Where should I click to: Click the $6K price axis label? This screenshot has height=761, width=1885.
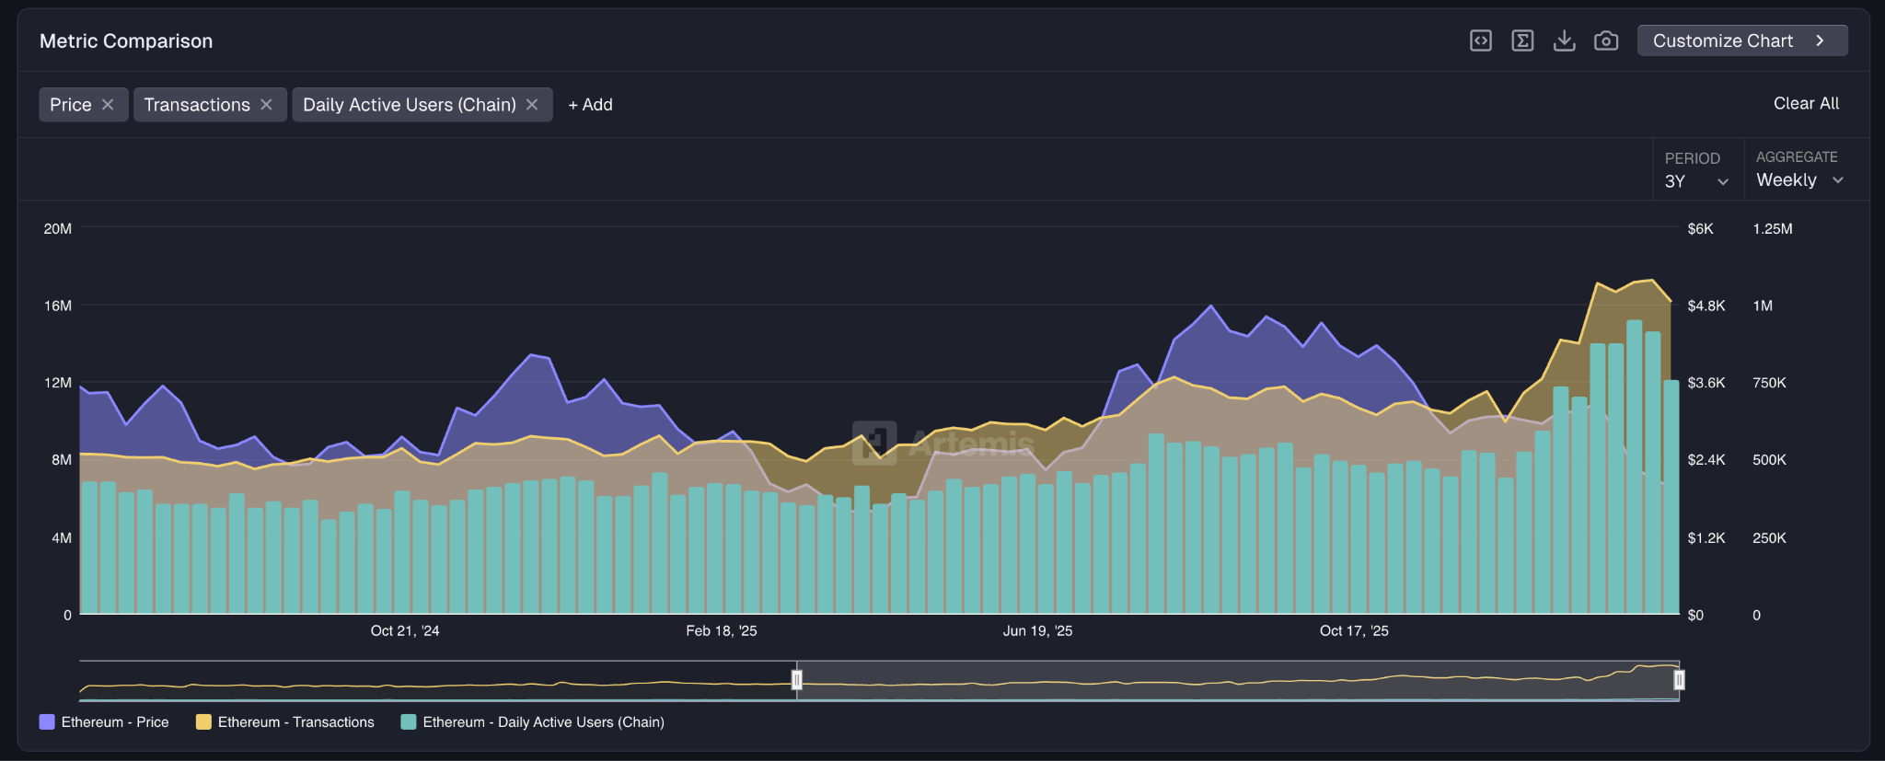(x=1700, y=229)
